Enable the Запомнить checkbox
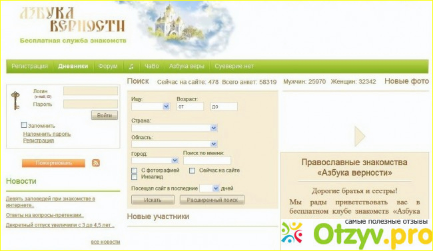Screen dimensions: 433x251 24,125
